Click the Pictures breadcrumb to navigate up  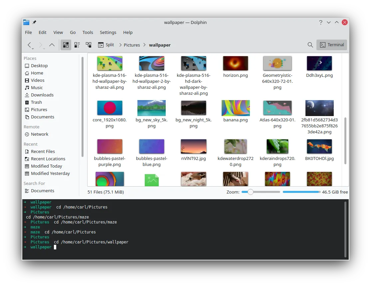point(132,45)
